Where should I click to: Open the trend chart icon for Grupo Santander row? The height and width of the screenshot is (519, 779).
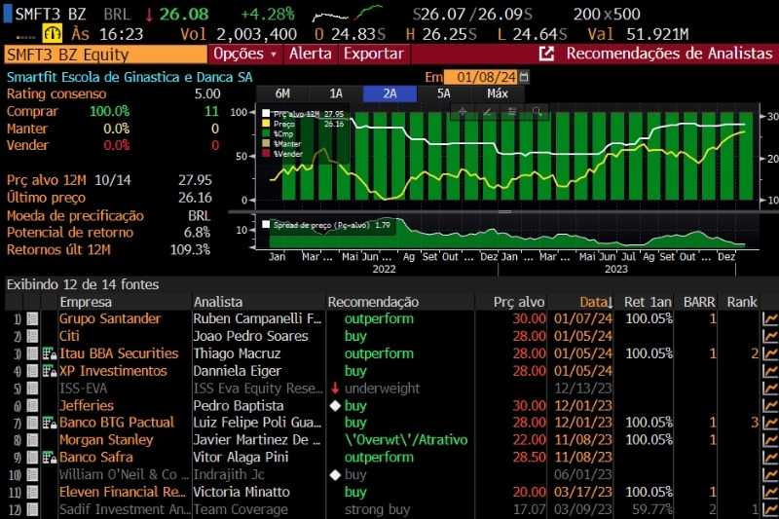770,318
